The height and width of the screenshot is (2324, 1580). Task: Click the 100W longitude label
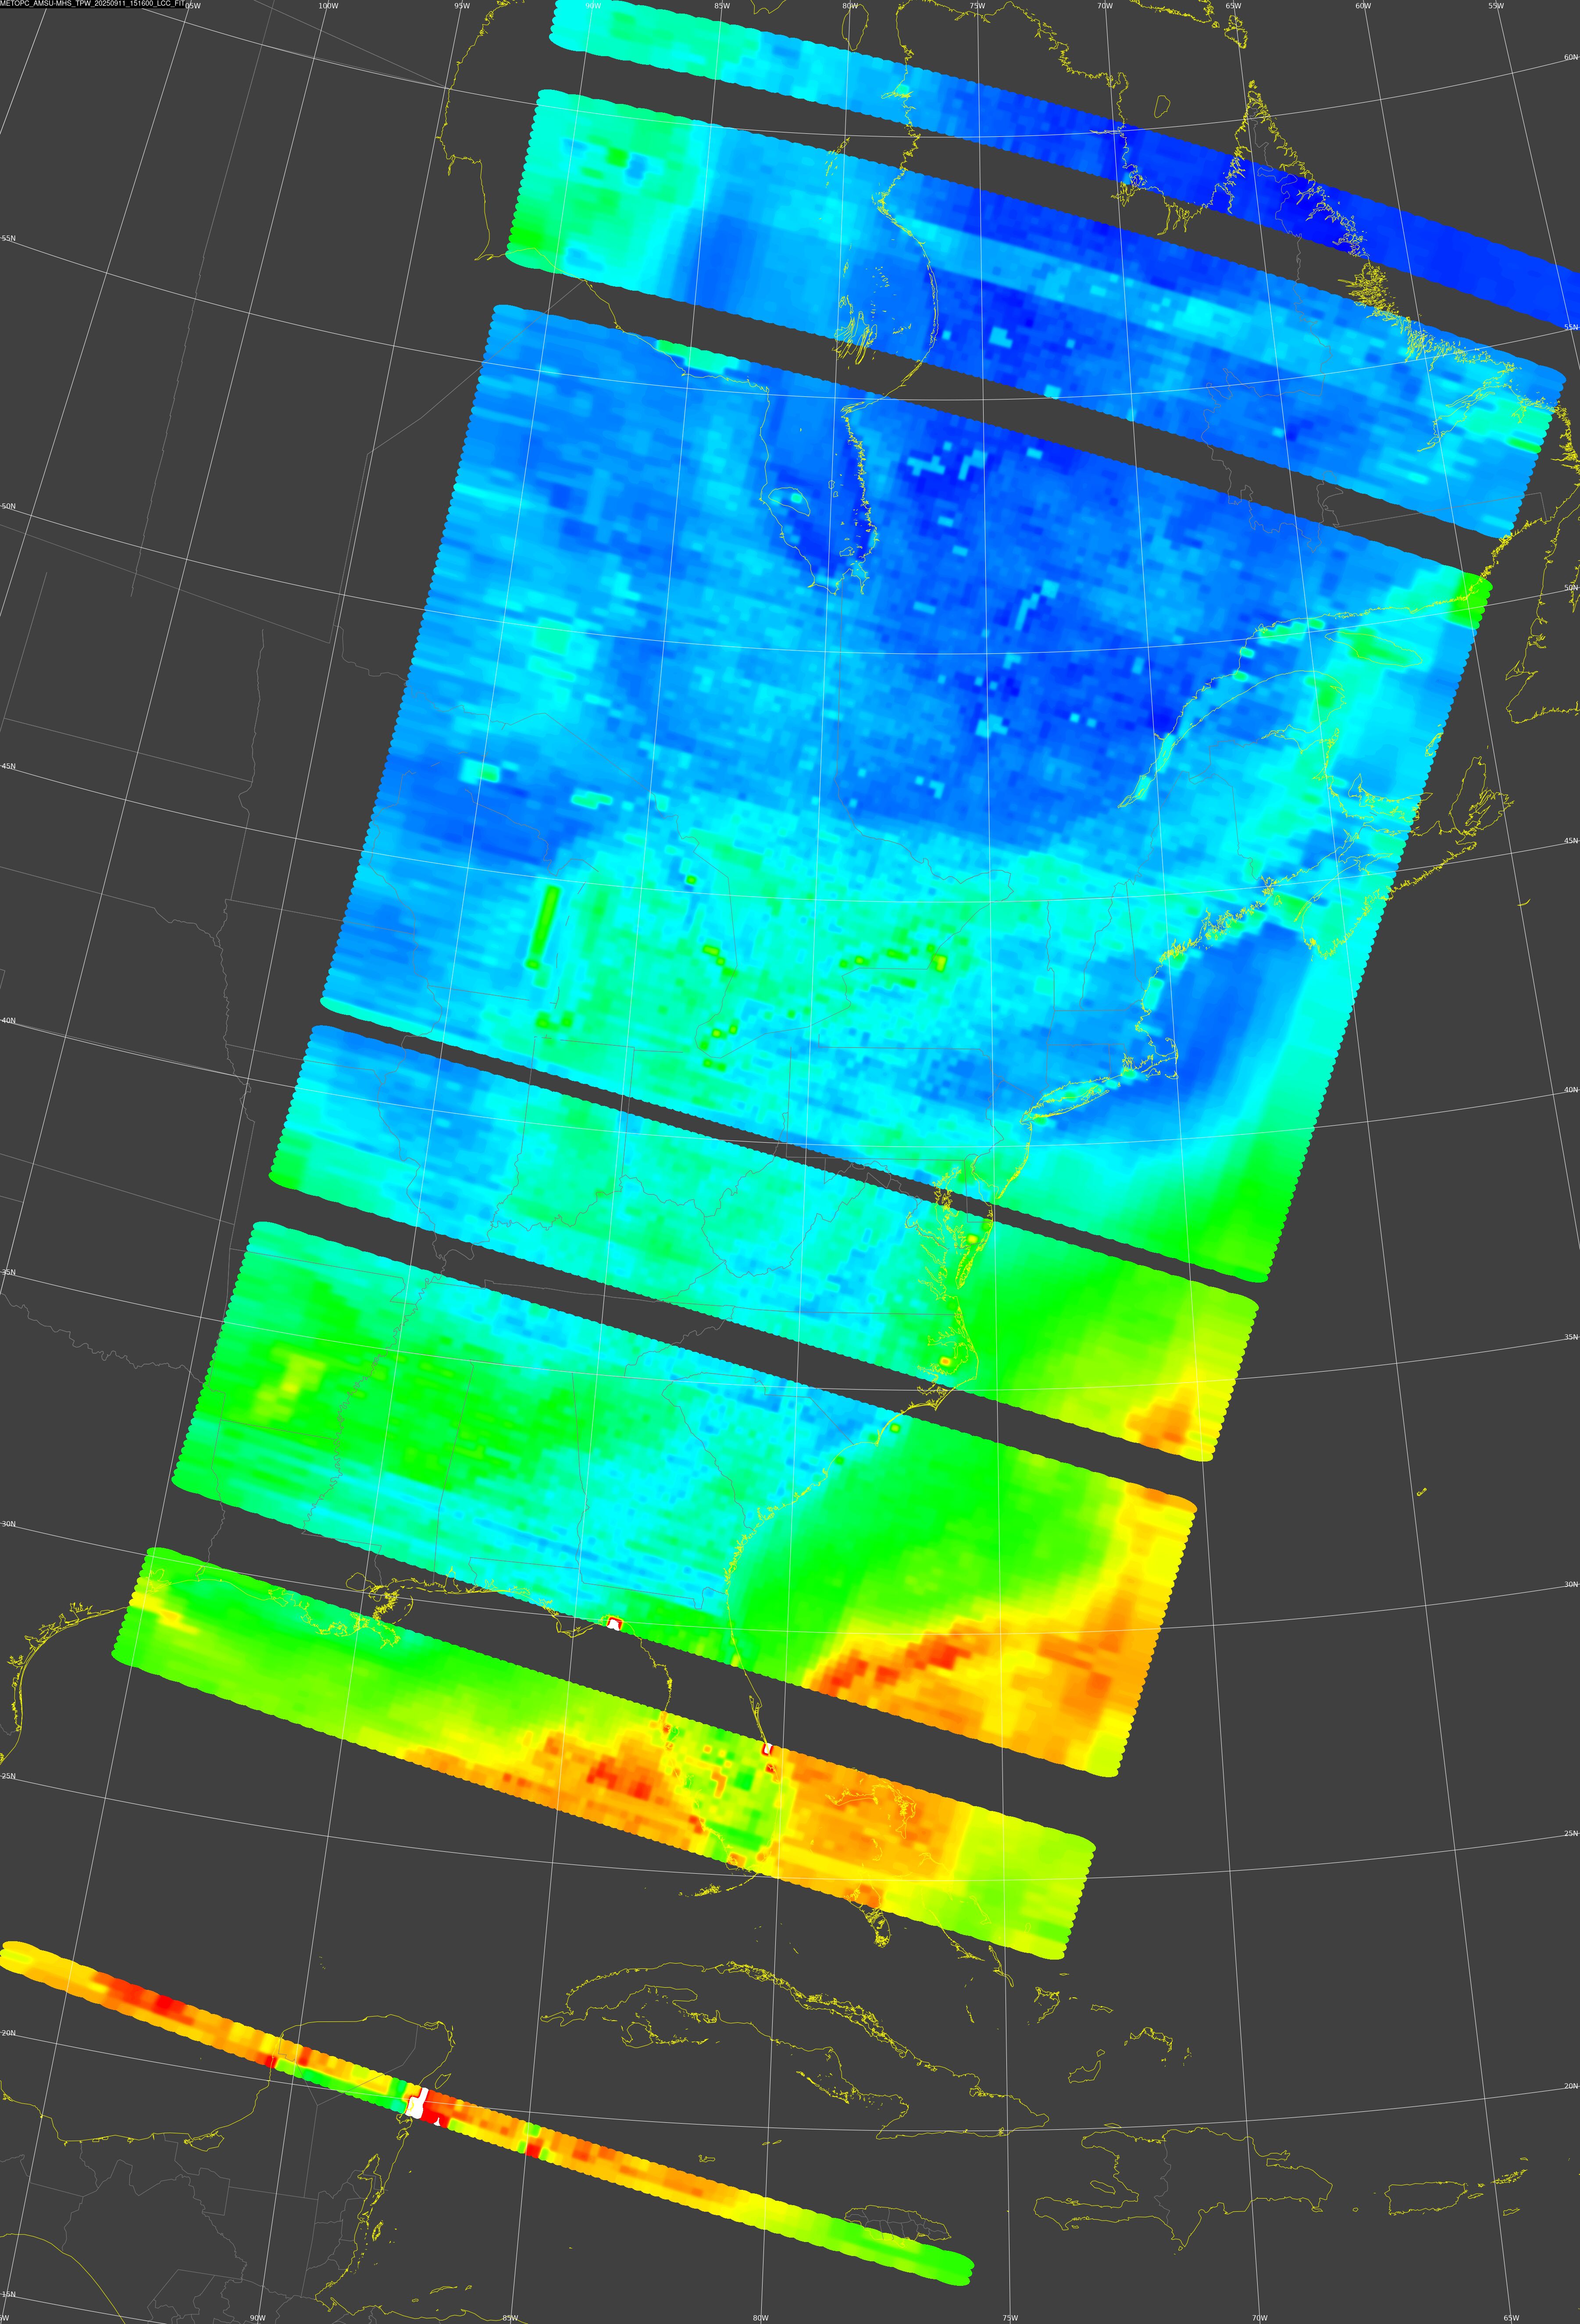click(327, 6)
